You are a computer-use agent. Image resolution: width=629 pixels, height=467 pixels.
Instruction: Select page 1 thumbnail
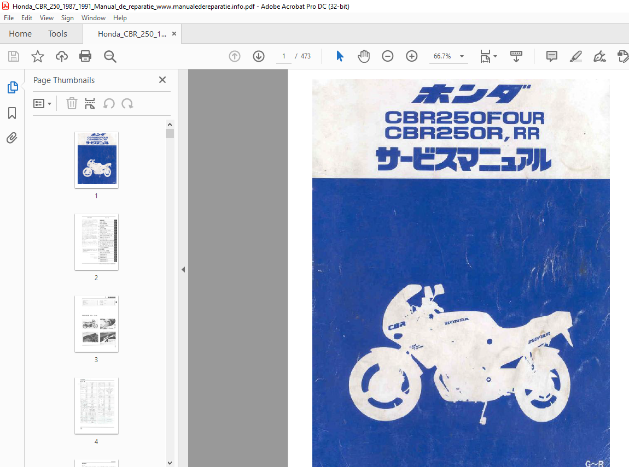point(97,159)
